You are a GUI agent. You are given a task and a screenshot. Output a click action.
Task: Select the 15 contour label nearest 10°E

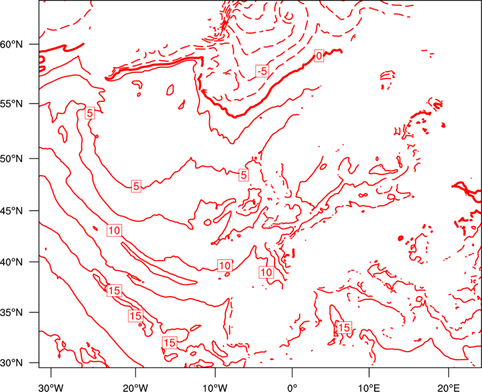point(343,327)
